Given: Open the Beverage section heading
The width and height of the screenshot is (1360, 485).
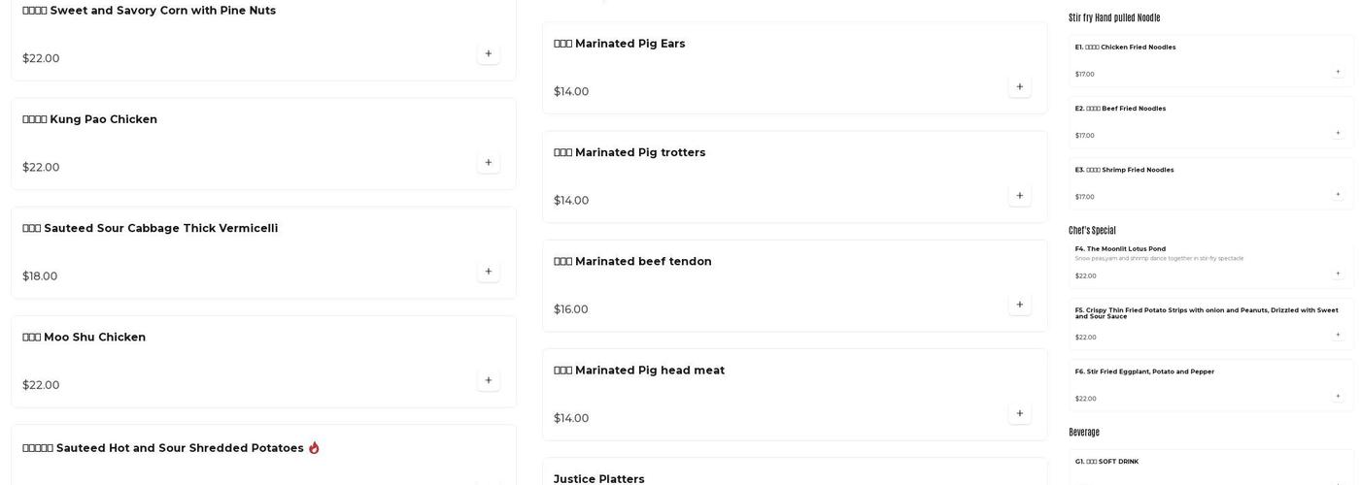Looking at the screenshot, I should (x=1084, y=433).
